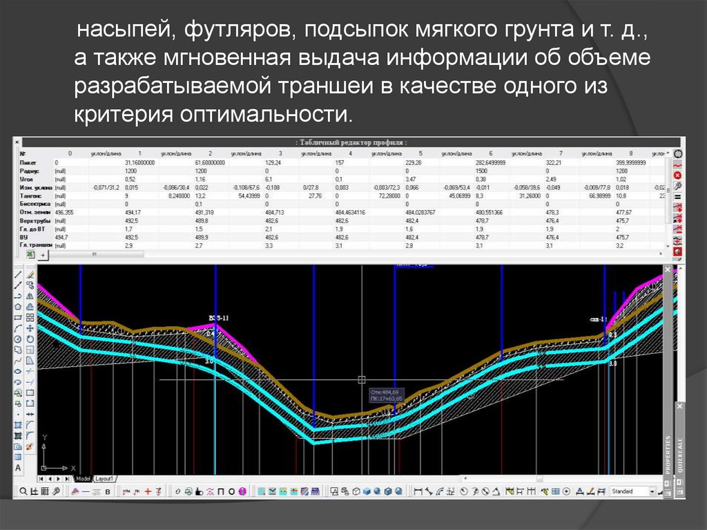The image size is (707, 530).
Task: Select the 'Тангенс' row header
Action: [30, 196]
